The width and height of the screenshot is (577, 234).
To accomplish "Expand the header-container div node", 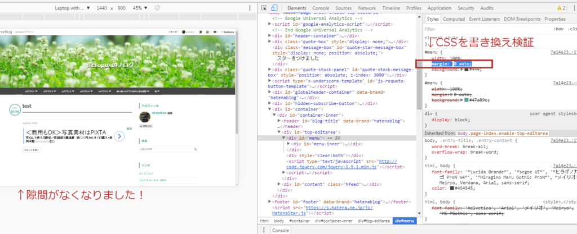I will tap(270, 36).
